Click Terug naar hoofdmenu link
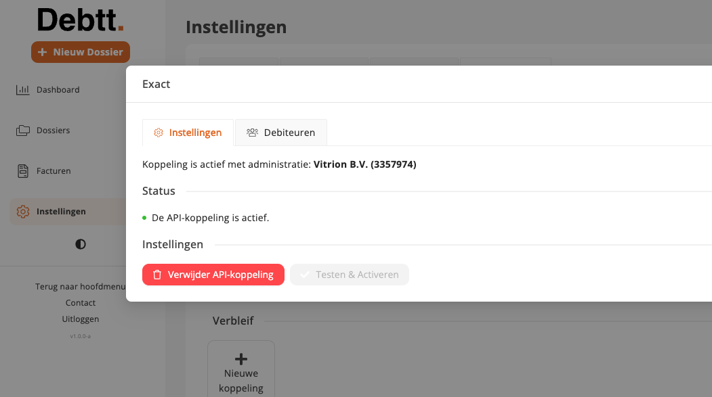The width and height of the screenshot is (712, 397). [80, 287]
